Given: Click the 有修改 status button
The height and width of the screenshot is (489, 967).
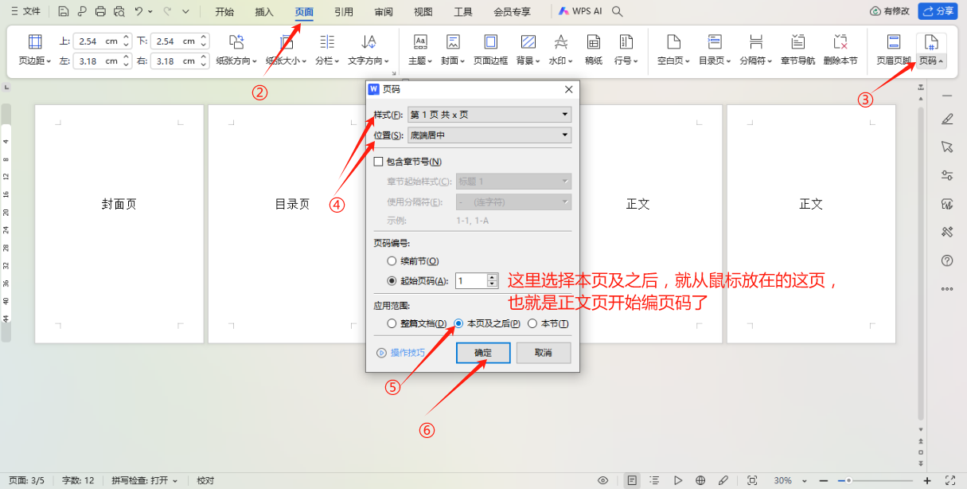Looking at the screenshot, I should coord(890,11).
